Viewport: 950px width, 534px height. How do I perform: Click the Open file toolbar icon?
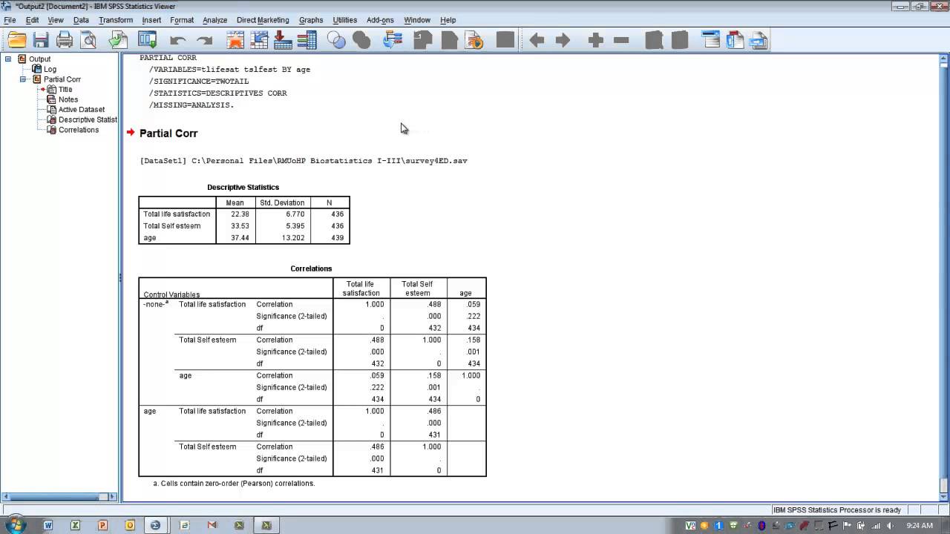[x=17, y=40]
